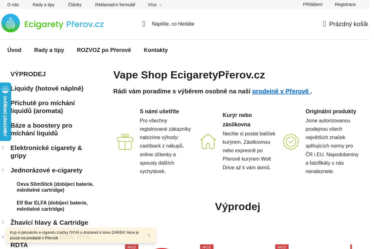Click the gift box icon

(125, 142)
